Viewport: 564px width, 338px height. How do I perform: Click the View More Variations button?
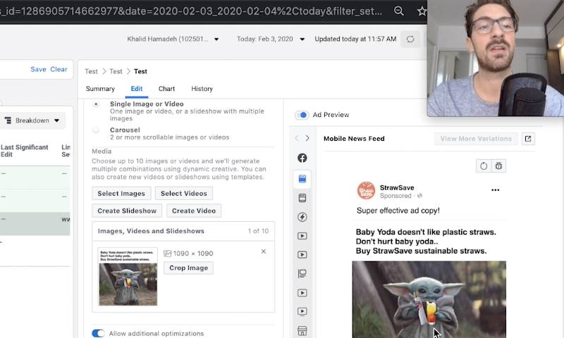(476, 139)
